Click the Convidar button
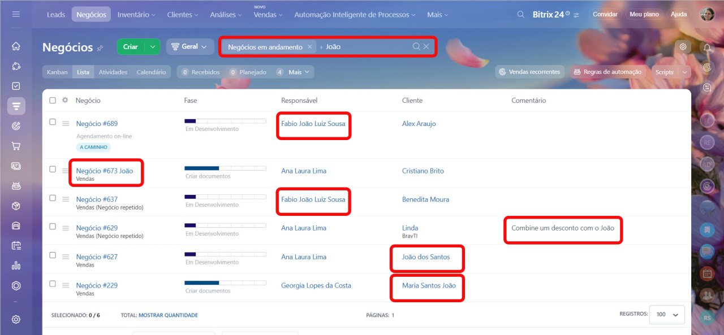The image size is (724, 335). (605, 14)
